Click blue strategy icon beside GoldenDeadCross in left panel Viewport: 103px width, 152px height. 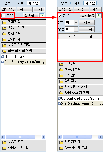pyautogui.click(x=3, y=56)
